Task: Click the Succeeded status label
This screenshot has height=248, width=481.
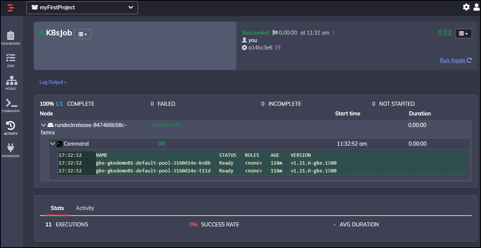Action: point(256,33)
